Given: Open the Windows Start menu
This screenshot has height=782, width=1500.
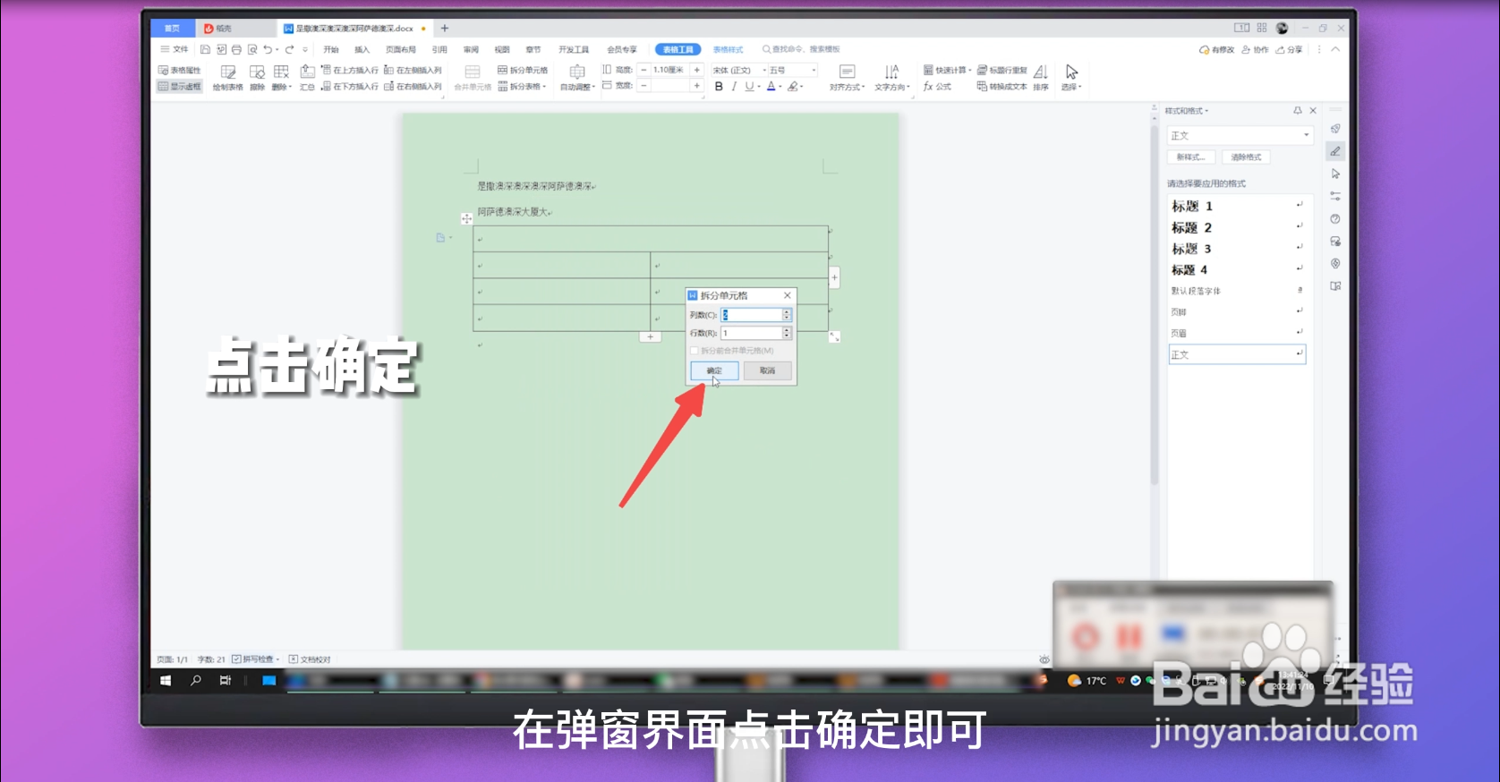Looking at the screenshot, I should [x=166, y=681].
